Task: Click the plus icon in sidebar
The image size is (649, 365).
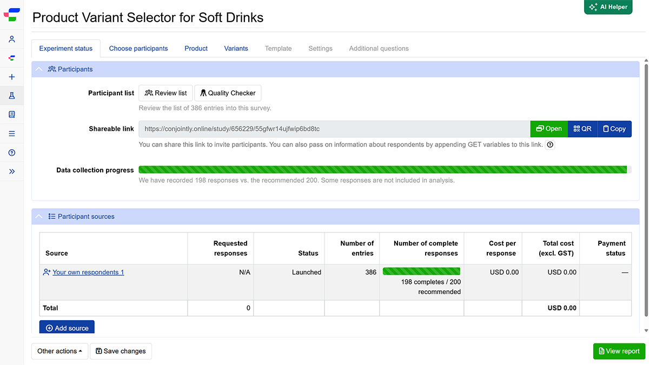Action: click(x=12, y=77)
